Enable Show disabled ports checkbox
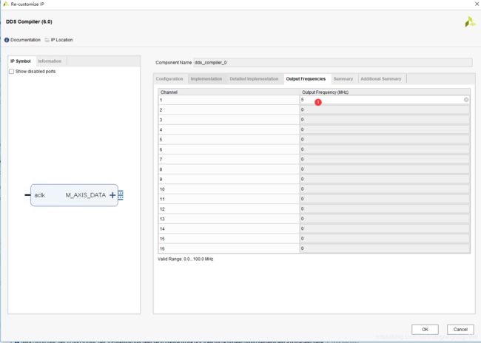 tap(12, 72)
